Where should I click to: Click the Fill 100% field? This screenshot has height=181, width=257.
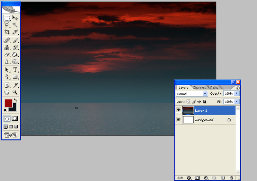click(x=229, y=101)
